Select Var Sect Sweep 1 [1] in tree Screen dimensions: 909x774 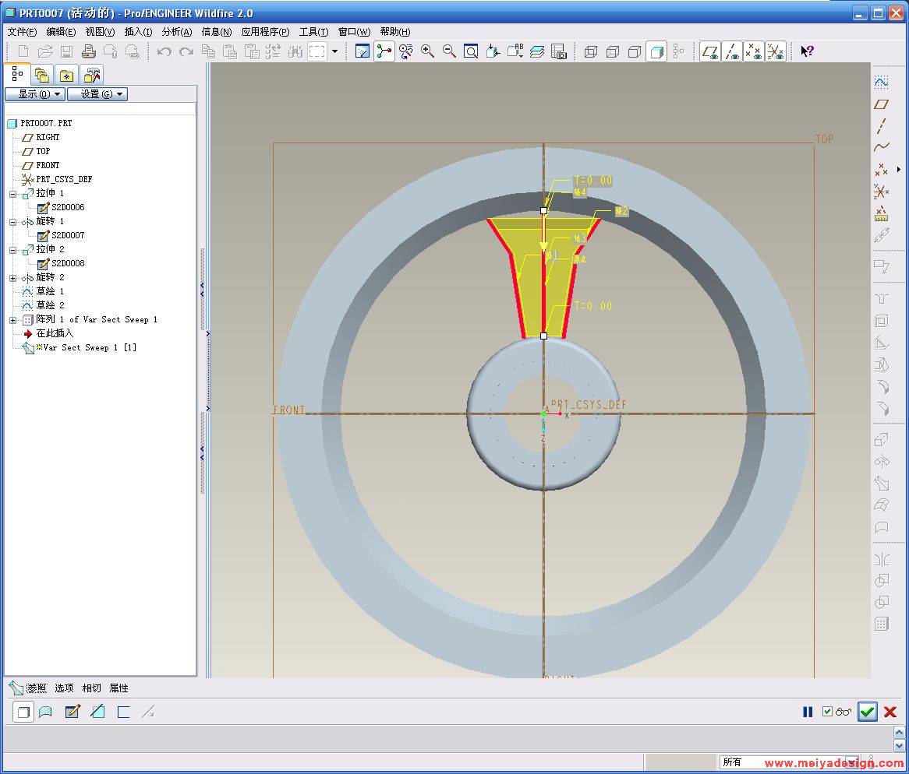pyautogui.click(x=89, y=347)
